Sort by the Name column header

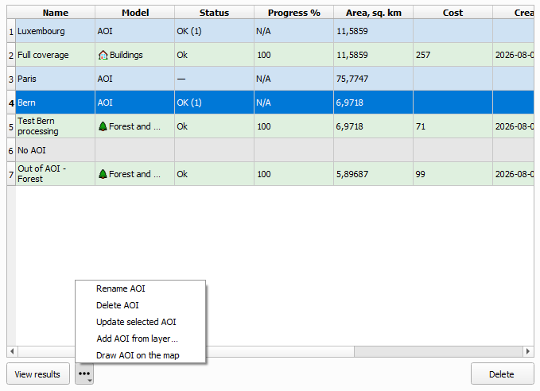55,13
